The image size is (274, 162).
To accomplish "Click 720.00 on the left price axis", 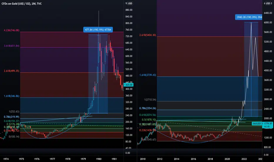I will point(129,36).
